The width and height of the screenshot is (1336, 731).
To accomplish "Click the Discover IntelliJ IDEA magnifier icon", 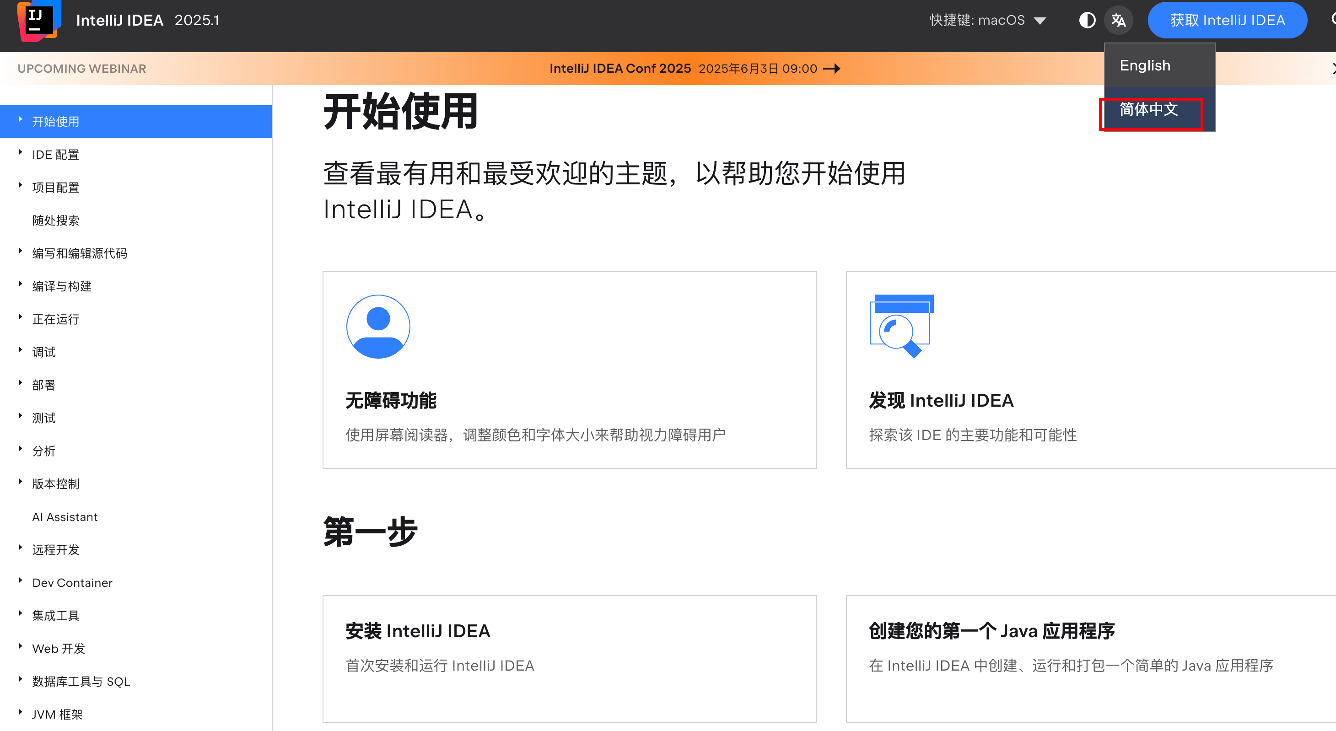I will pos(901,326).
